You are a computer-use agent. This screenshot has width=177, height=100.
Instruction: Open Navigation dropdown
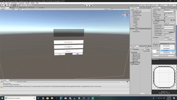pos(170,37)
